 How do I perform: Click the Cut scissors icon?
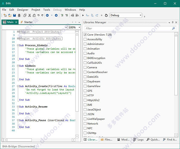coord(29,15)
